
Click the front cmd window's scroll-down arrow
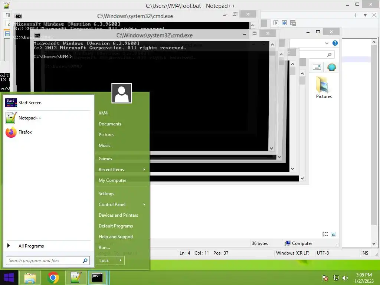[x=271, y=148]
